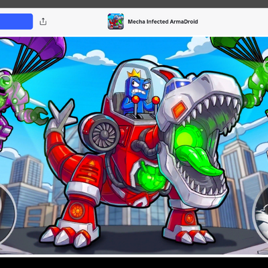Click the gold crown on the pilot
This screenshot has height=268, width=268.
click(x=134, y=74)
